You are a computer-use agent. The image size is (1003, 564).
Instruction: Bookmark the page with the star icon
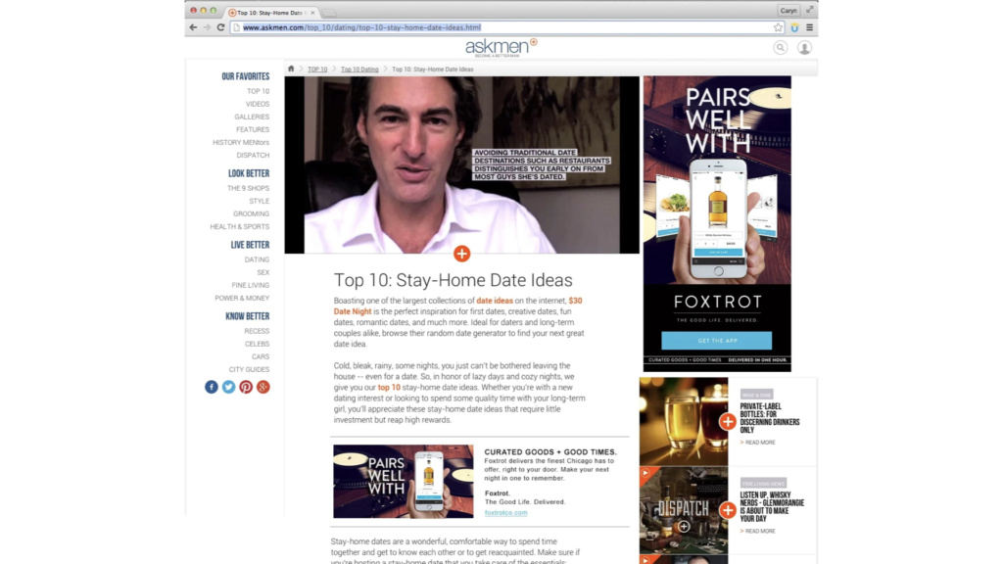pos(779,27)
